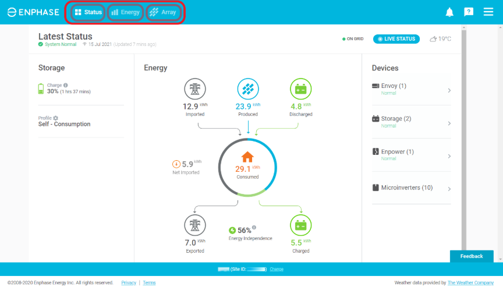The height and width of the screenshot is (290, 503).
Task: Click the Consumed house icon
Action: pos(247,157)
